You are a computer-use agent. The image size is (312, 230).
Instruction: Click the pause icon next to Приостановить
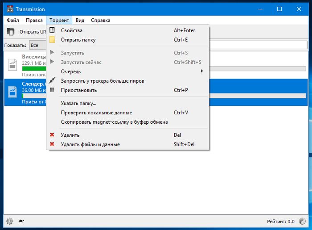point(52,90)
